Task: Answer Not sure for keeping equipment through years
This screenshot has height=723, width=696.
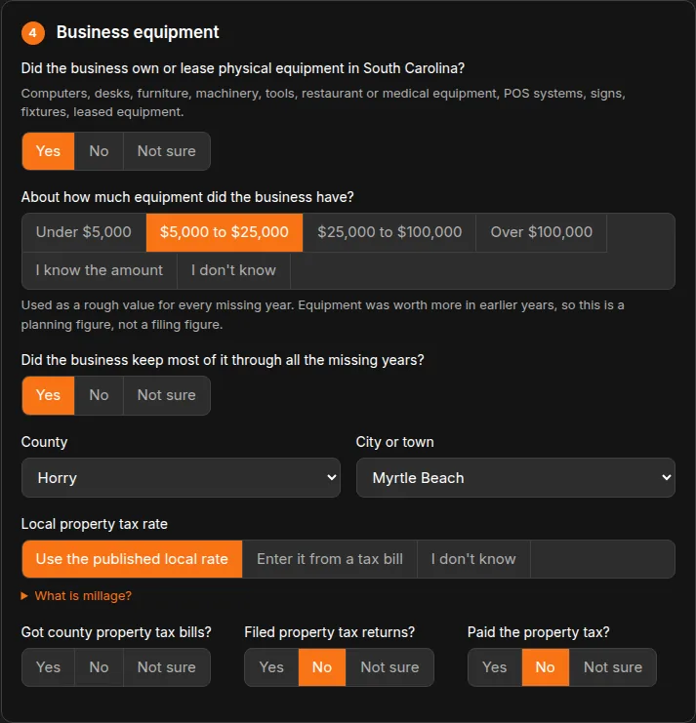Action: click(167, 395)
